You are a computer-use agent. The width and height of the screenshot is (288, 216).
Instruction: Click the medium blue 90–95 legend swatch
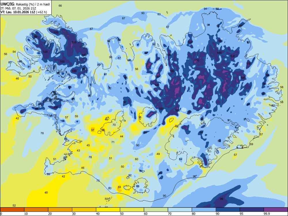pyautogui.click(x=228, y=210)
